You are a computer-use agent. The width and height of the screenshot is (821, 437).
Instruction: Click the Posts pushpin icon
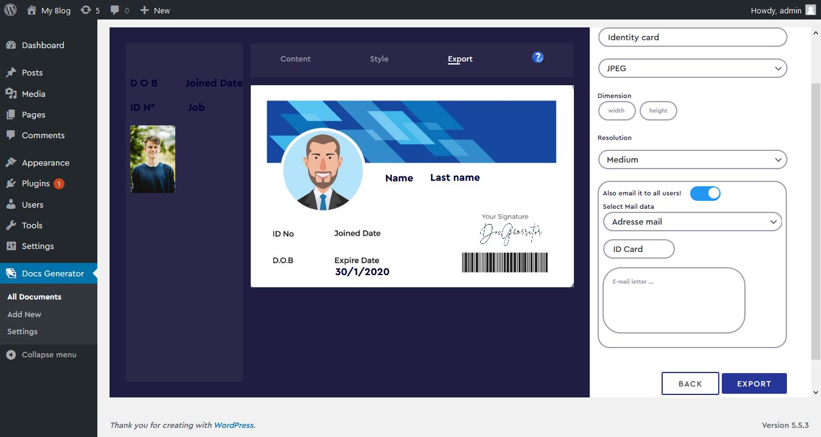[x=11, y=72]
